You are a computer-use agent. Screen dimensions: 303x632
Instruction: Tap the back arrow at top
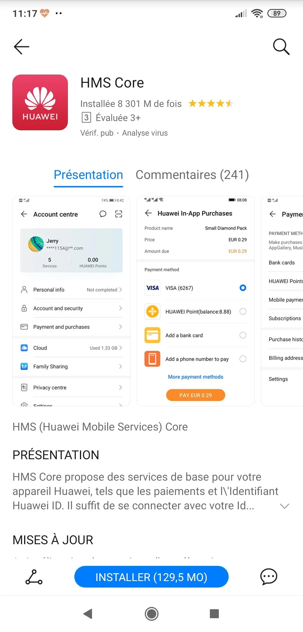tap(22, 46)
